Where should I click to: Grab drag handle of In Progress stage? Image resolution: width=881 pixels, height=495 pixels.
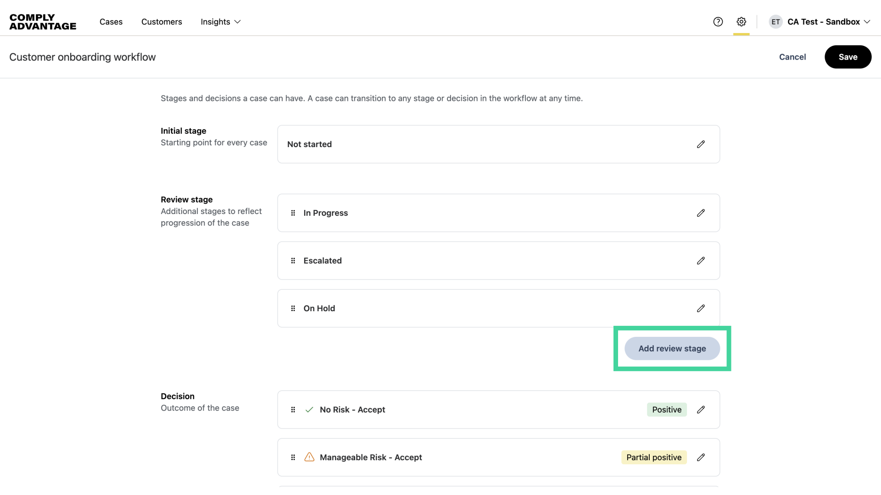click(293, 213)
